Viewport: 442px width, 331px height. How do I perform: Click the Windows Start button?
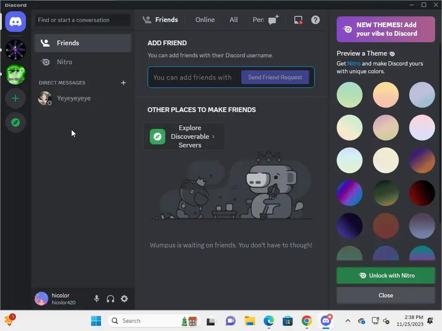pyautogui.click(x=96, y=321)
